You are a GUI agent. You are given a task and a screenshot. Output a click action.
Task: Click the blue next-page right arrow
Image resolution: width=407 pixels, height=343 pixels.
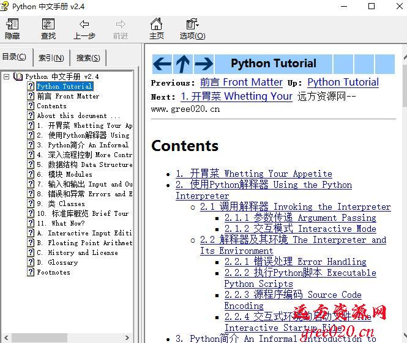(x=203, y=64)
